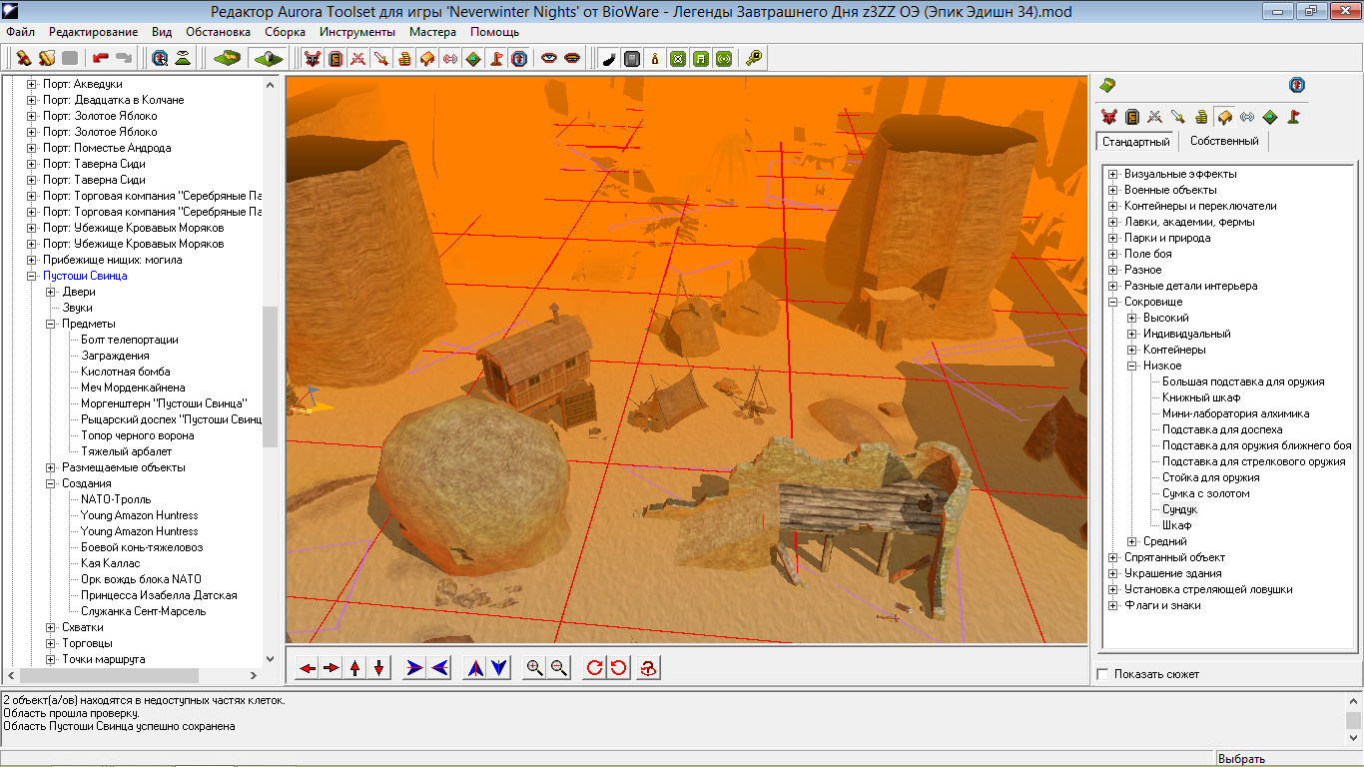Select the tile tool with grey dome icon
This screenshot has height=767, width=1364.
click(x=269, y=59)
